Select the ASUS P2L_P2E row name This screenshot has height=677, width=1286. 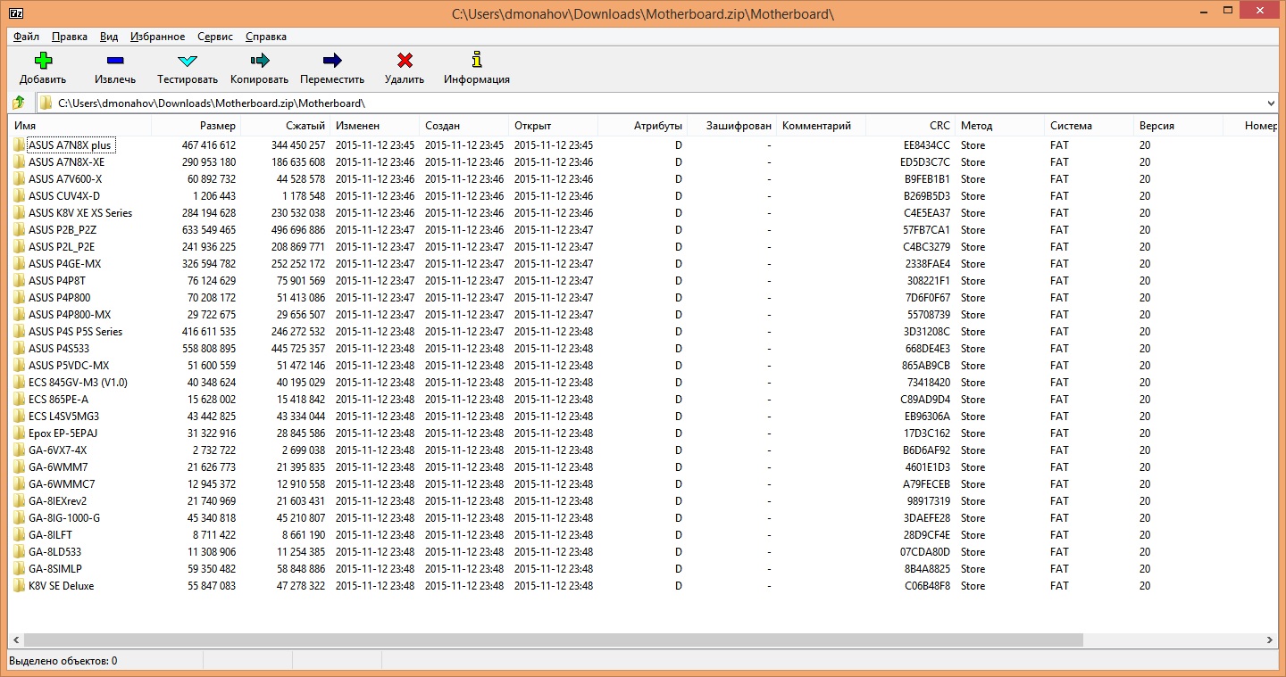coord(62,246)
